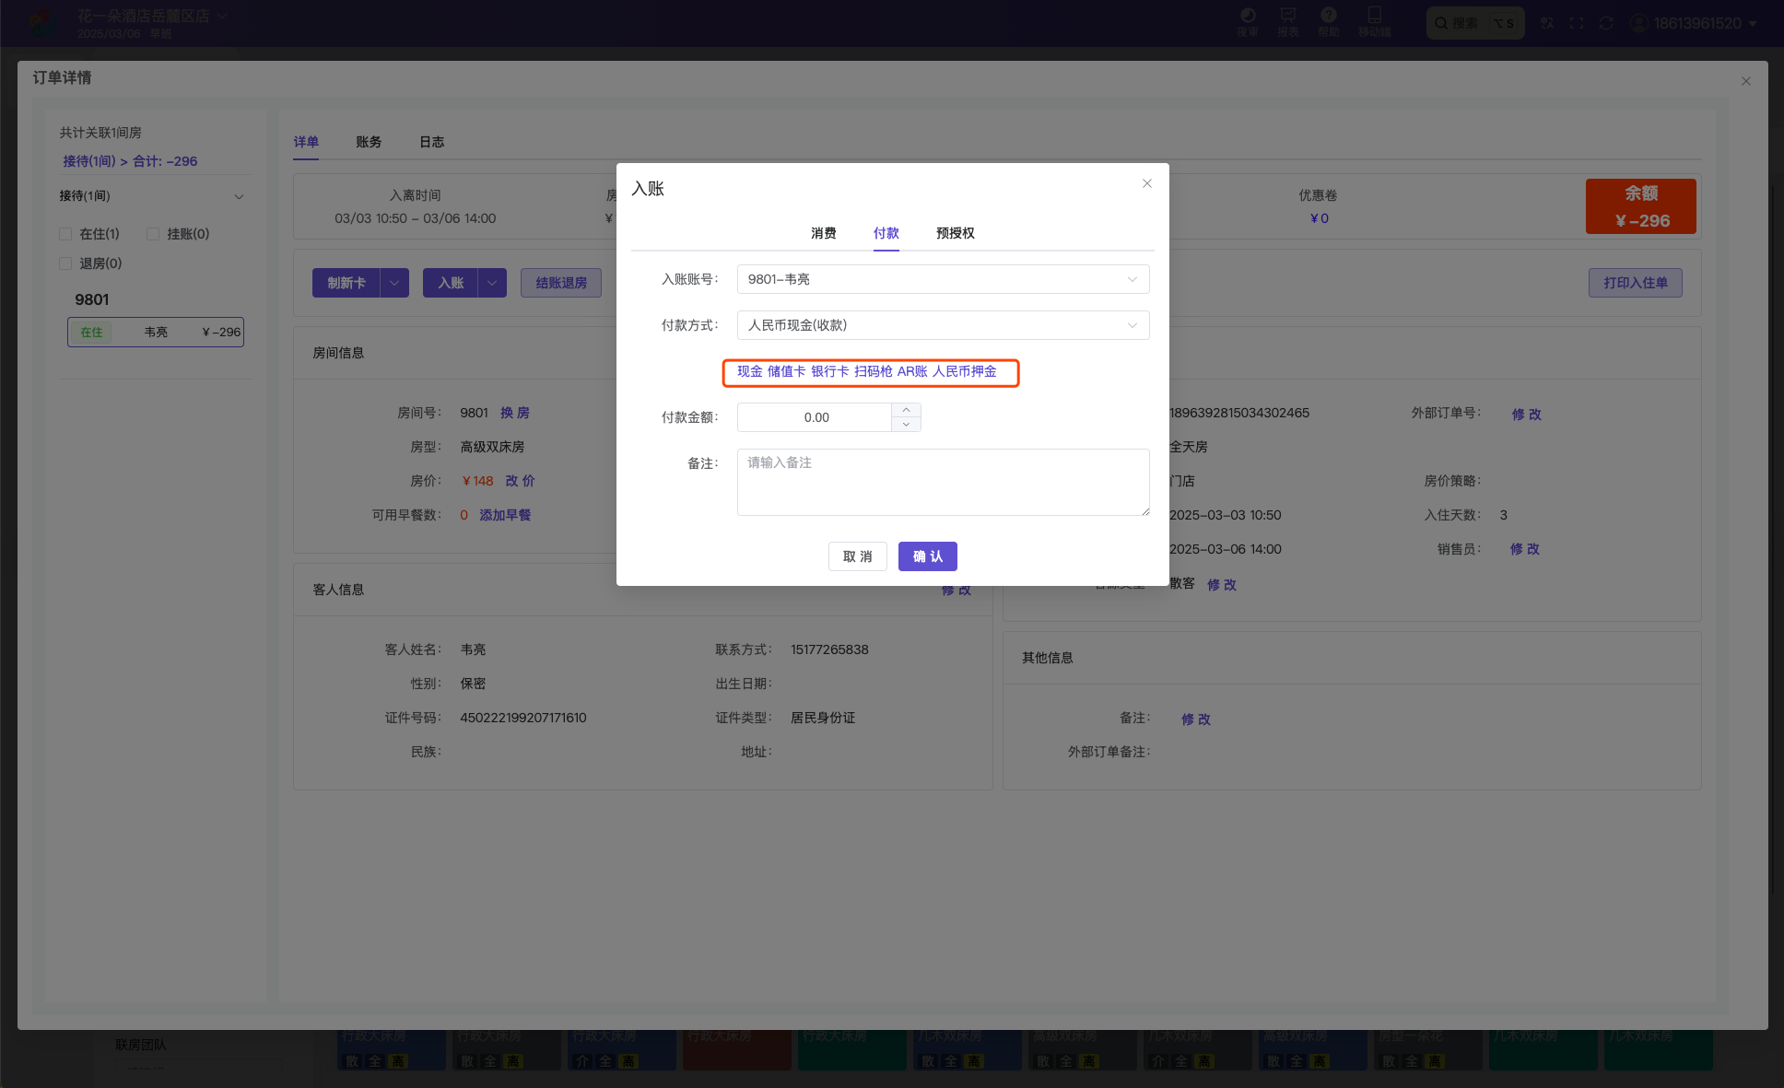Check the 挂账(0) checkbox
The width and height of the screenshot is (1784, 1088).
click(x=153, y=234)
